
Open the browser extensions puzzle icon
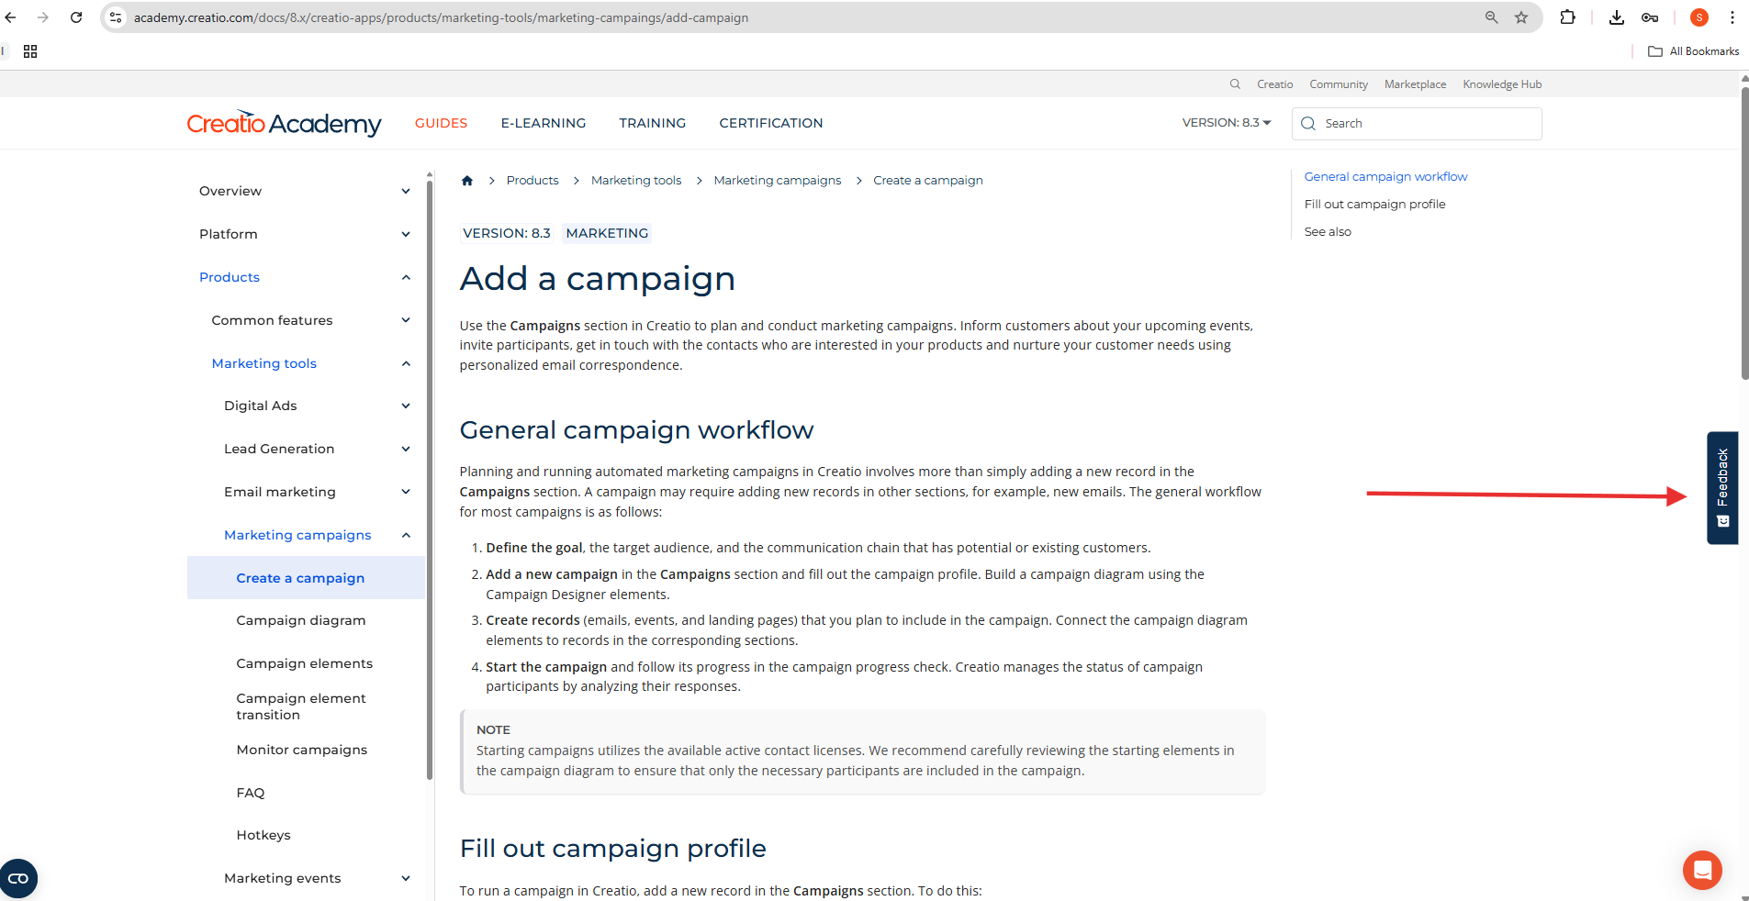[x=1567, y=17]
